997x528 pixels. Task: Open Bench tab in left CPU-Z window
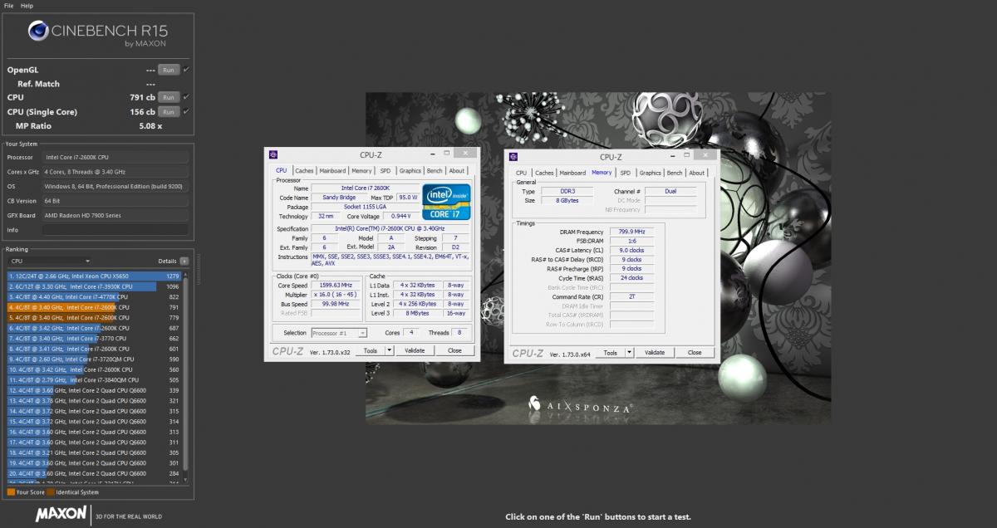[435, 171]
